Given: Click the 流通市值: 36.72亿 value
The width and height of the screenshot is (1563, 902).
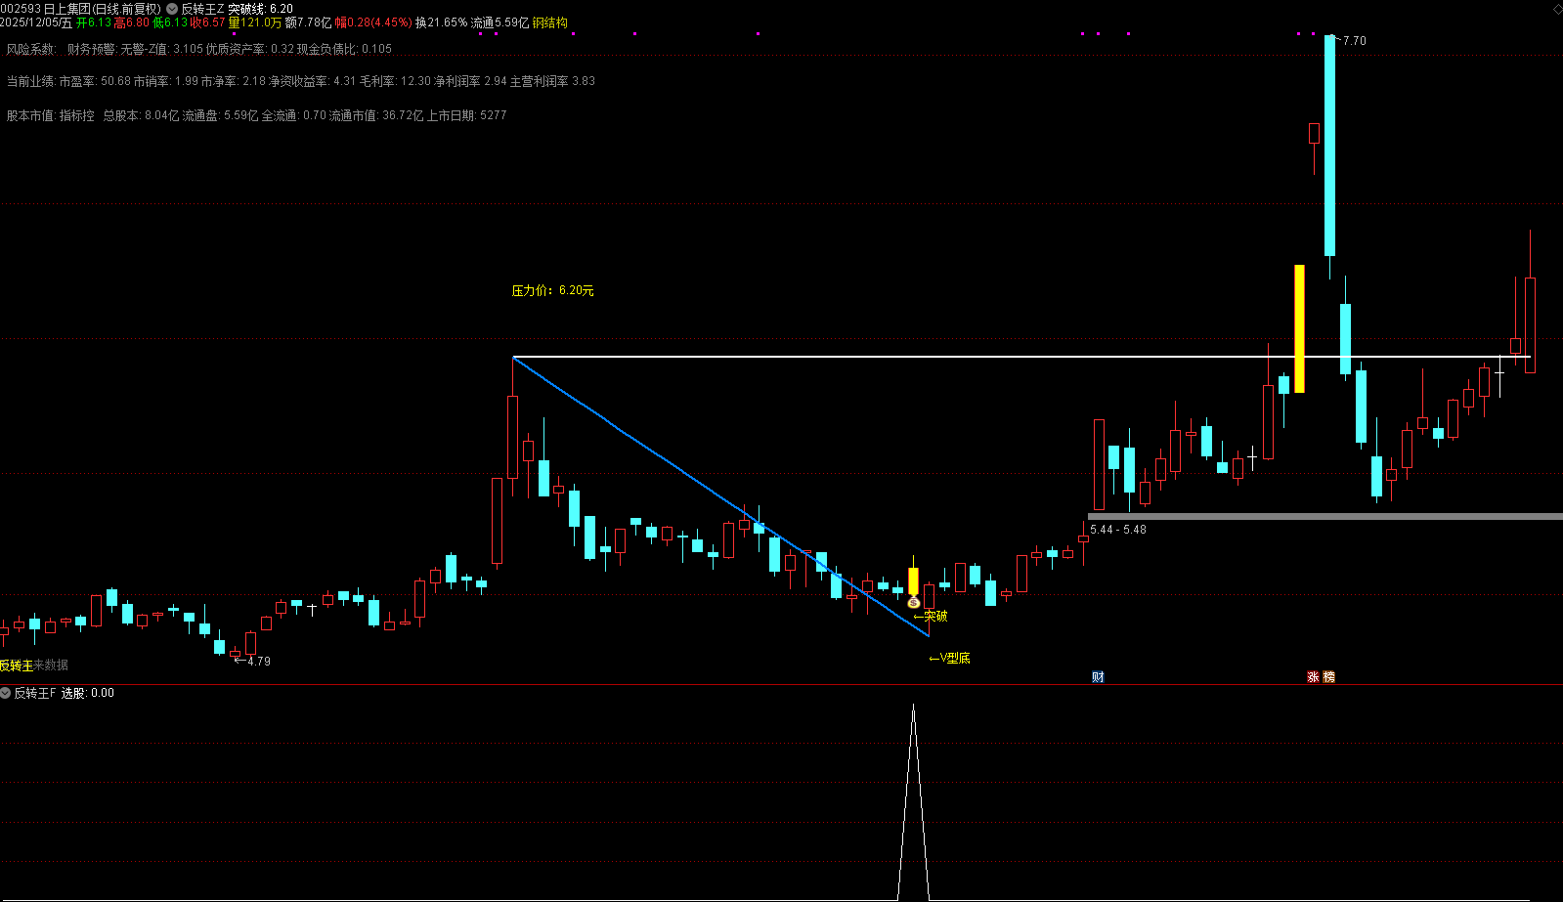Looking at the screenshot, I should tap(376, 115).
